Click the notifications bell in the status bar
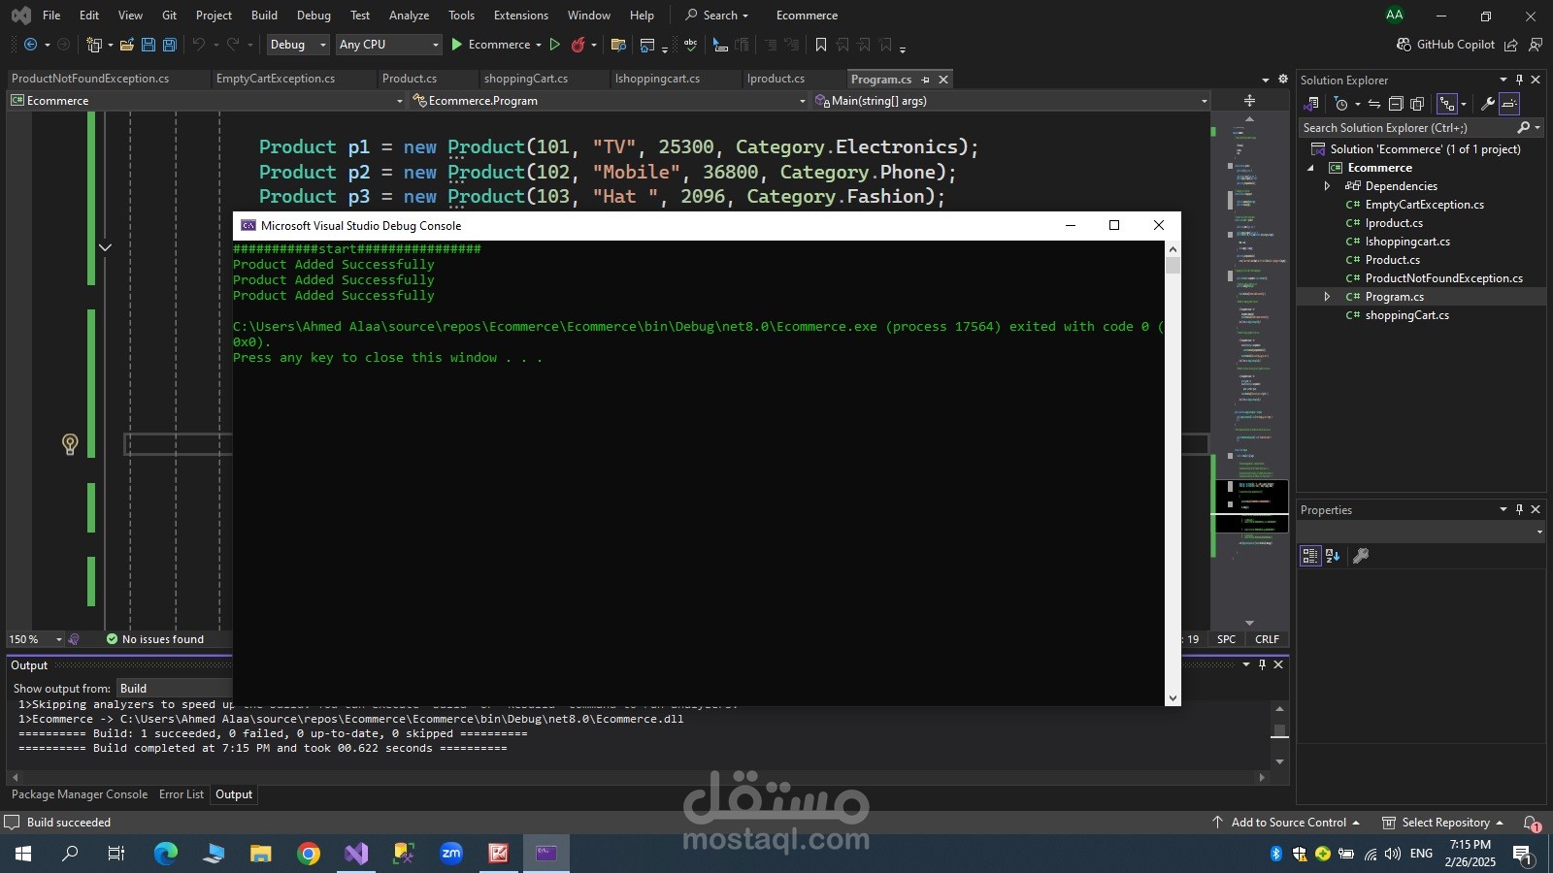The width and height of the screenshot is (1553, 873). [1531, 823]
